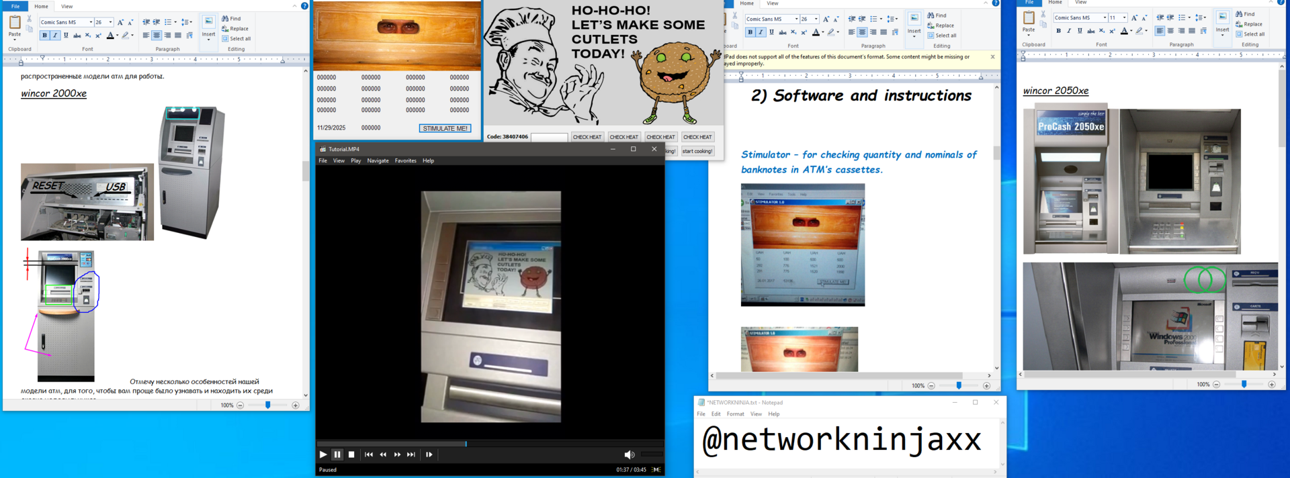Image resolution: width=1290 pixels, height=478 pixels.
Task: Open the Comic Sans MS font dropdown in leftmost WordPad
Action: tap(91, 22)
